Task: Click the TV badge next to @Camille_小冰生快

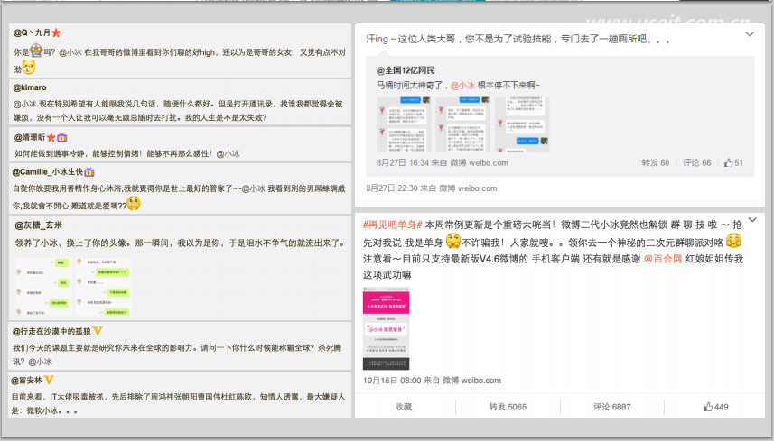Action: click(89, 172)
